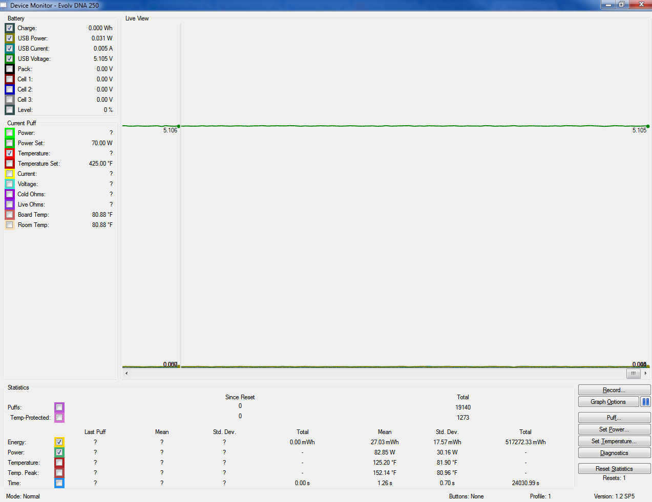Uncheck the Charge graph checkbox

pyautogui.click(x=10, y=28)
